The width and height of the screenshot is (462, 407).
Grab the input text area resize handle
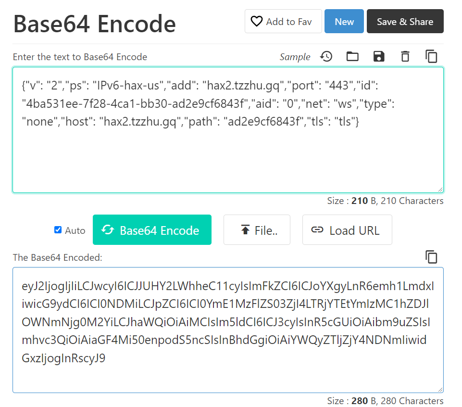click(440, 190)
